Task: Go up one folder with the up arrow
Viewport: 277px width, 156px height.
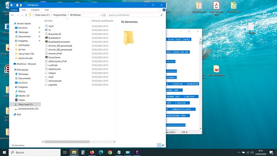Action: 26,15
